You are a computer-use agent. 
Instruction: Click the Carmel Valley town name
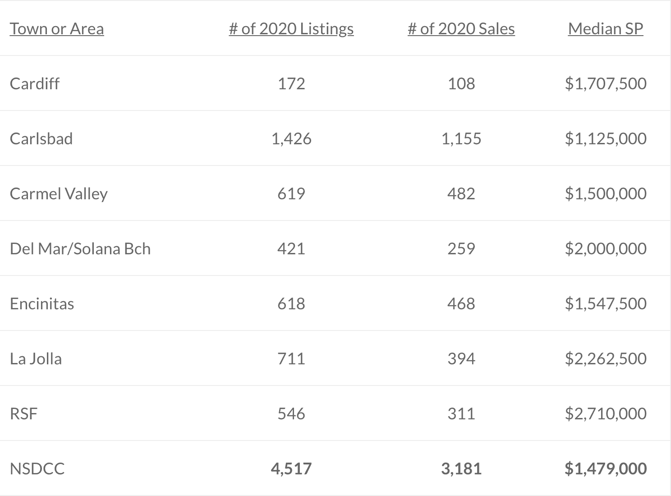[59, 194]
